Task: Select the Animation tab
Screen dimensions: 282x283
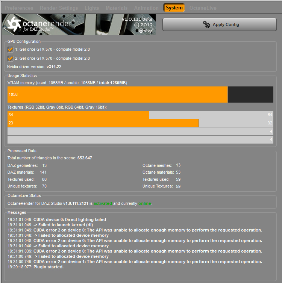Action: (146, 8)
